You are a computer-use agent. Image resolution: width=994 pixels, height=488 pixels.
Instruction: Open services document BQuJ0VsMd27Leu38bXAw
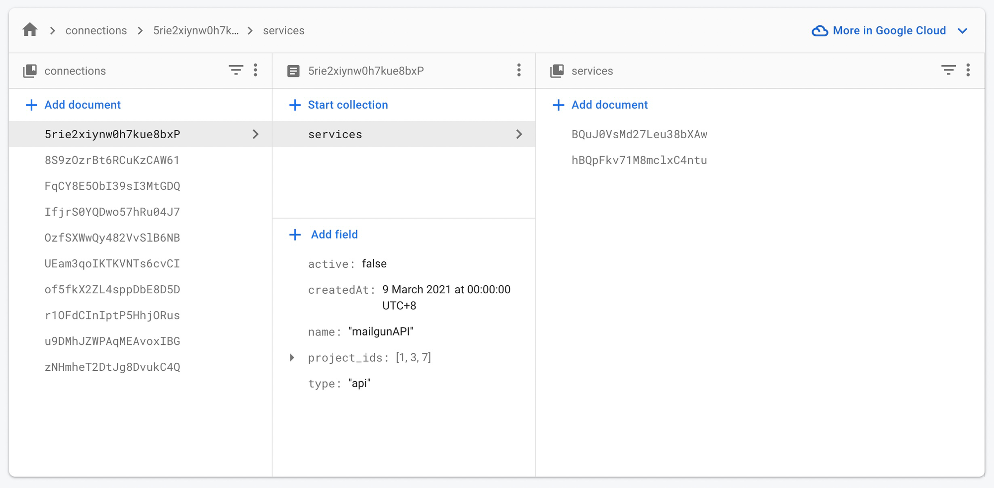pyautogui.click(x=639, y=134)
